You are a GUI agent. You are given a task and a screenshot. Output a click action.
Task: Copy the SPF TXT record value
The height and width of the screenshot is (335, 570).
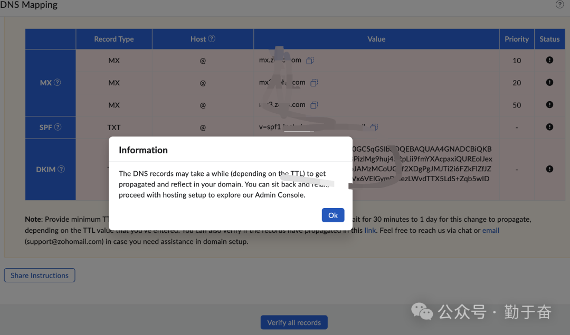(x=374, y=127)
